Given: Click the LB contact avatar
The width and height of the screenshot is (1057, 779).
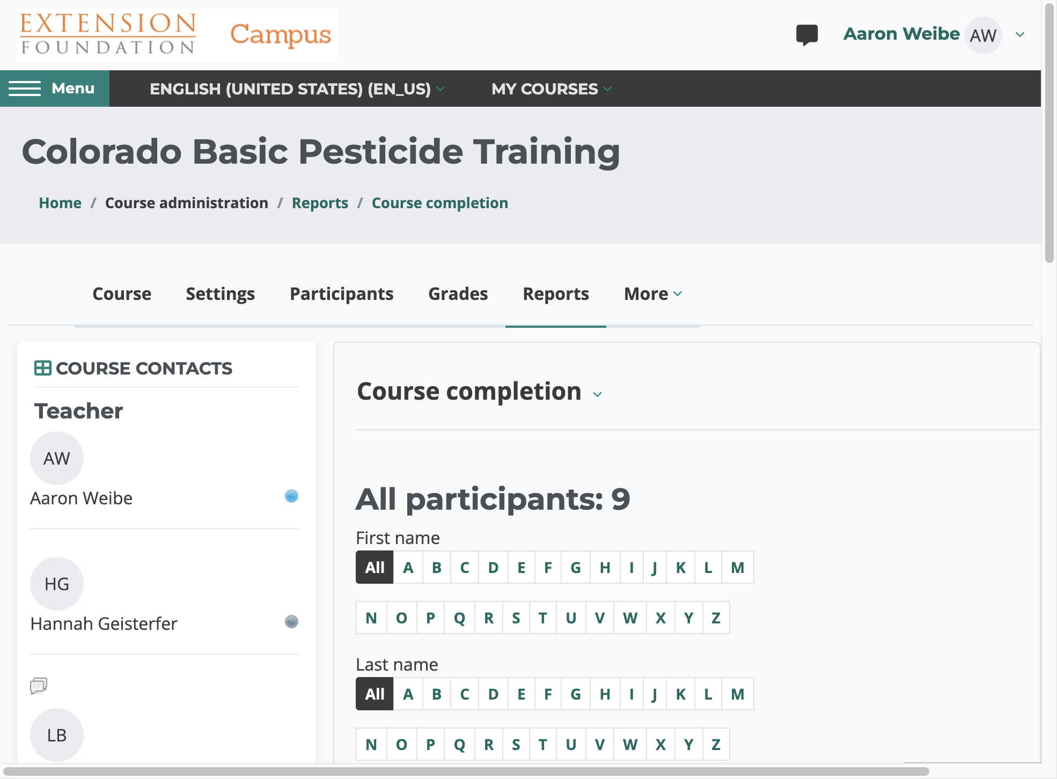Looking at the screenshot, I should pyautogui.click(x=57, y=735).
